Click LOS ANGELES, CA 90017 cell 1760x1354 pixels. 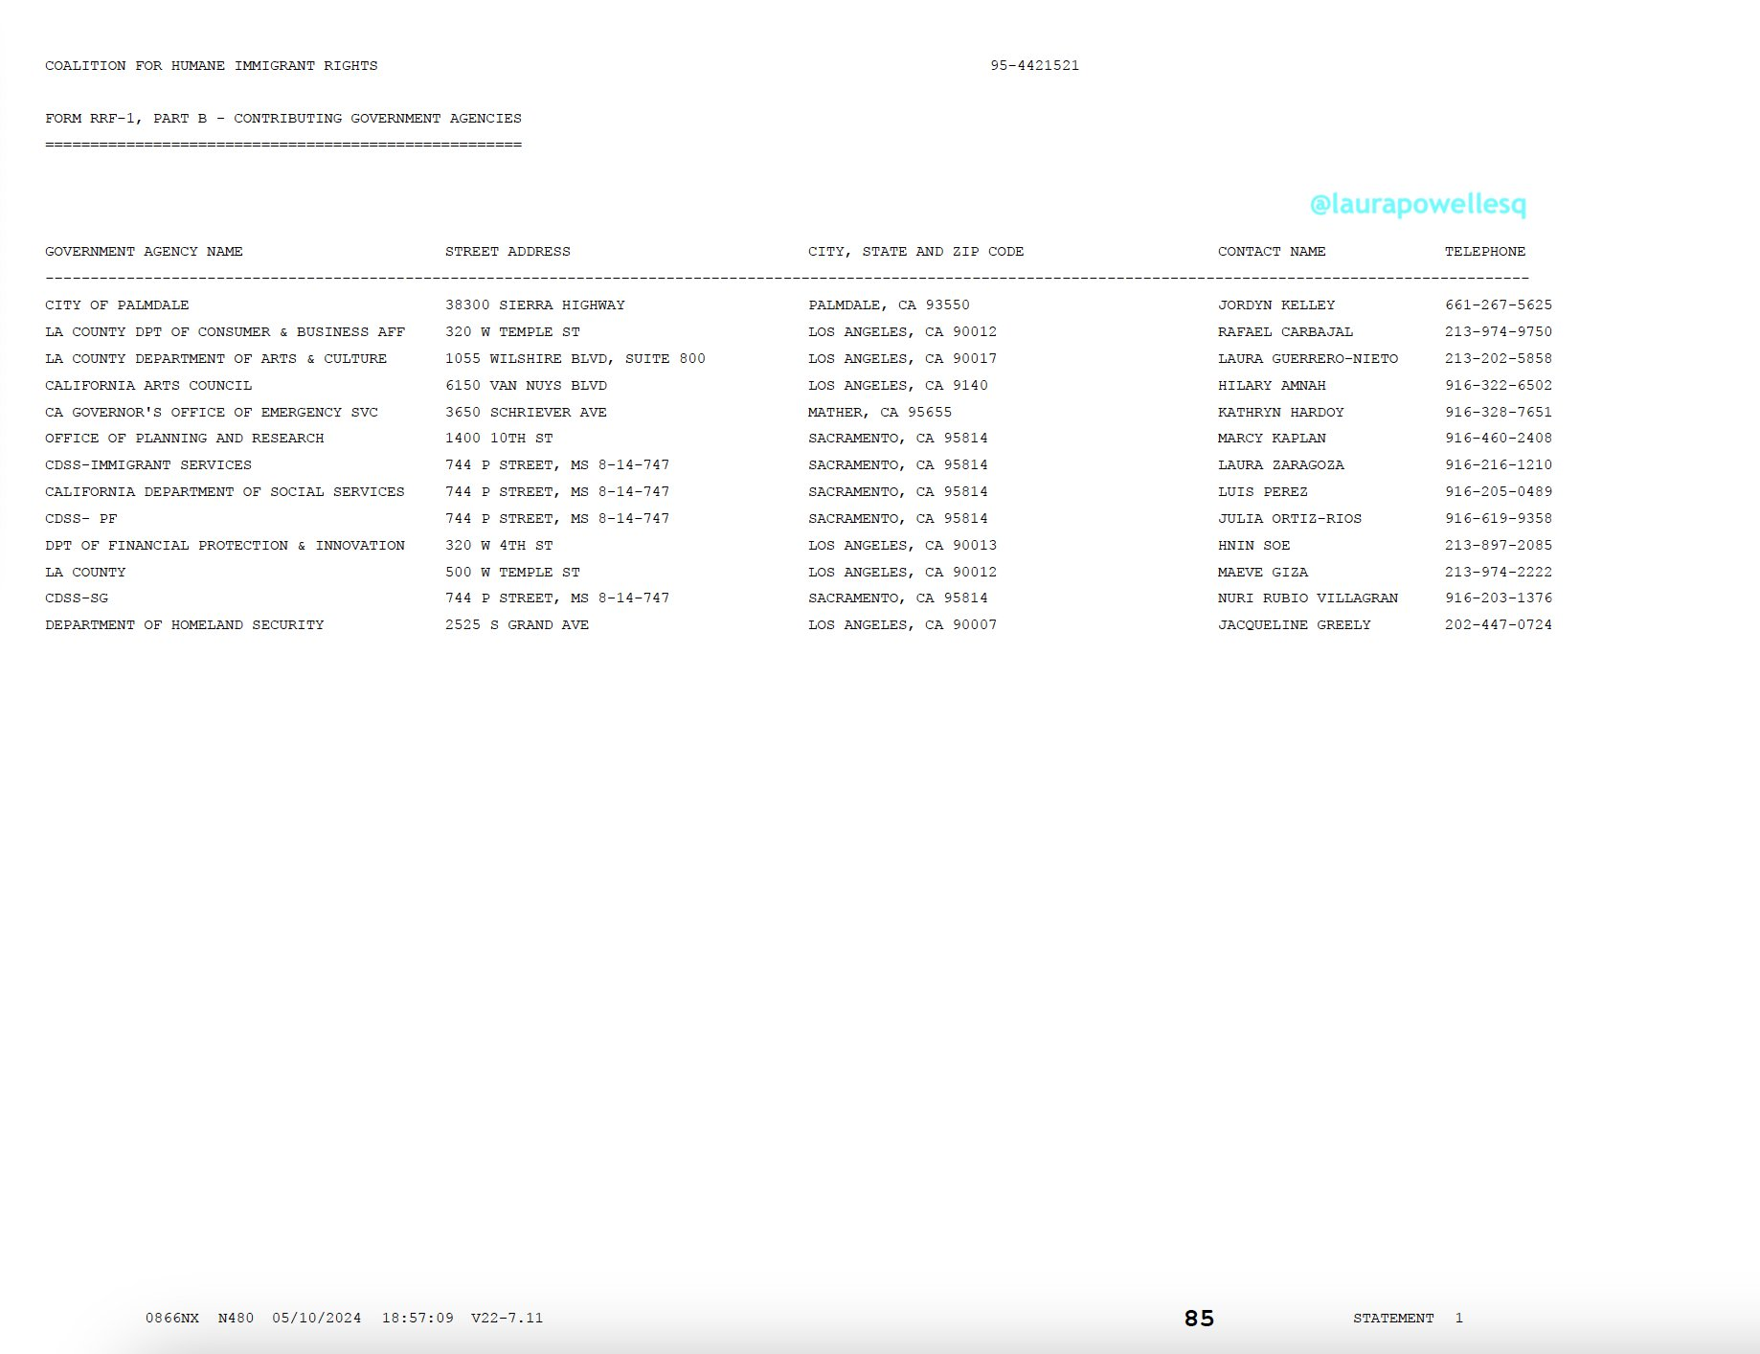[x=902, y=359]
